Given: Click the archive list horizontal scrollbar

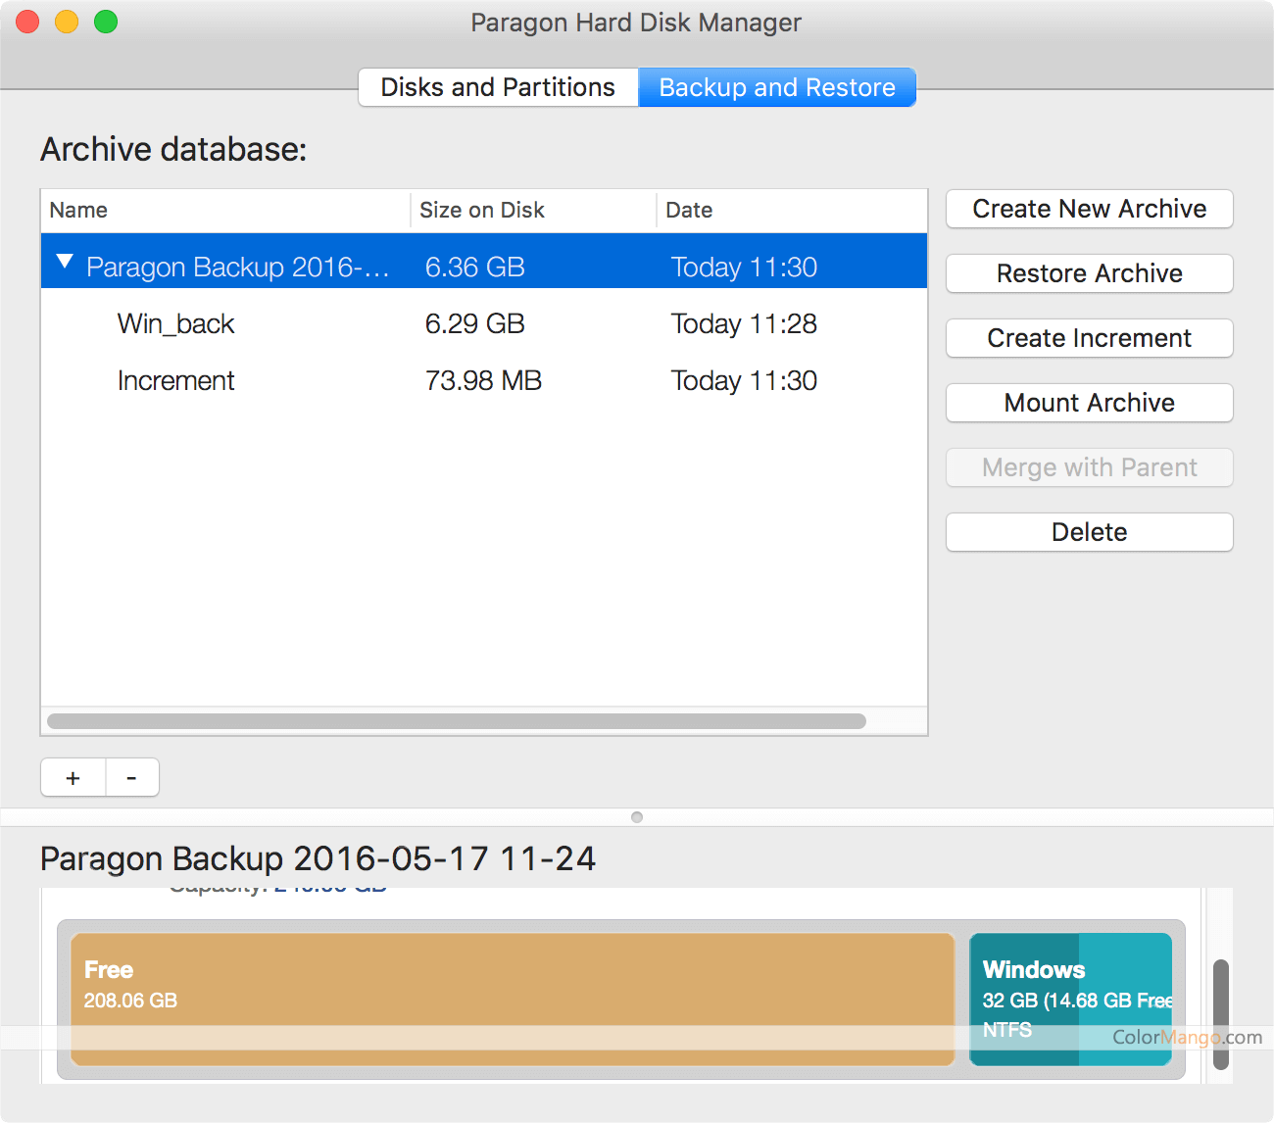Looking at the screenshot, I should tap(457, 721).
